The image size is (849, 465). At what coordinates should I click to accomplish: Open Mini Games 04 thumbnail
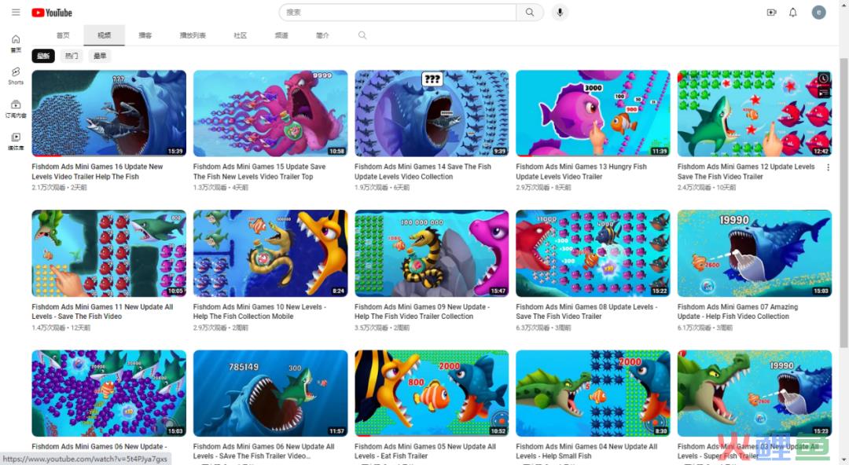(x=593, y=393)
